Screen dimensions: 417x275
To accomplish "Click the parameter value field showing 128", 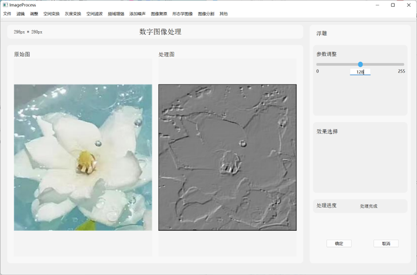I will click(360, 72).
